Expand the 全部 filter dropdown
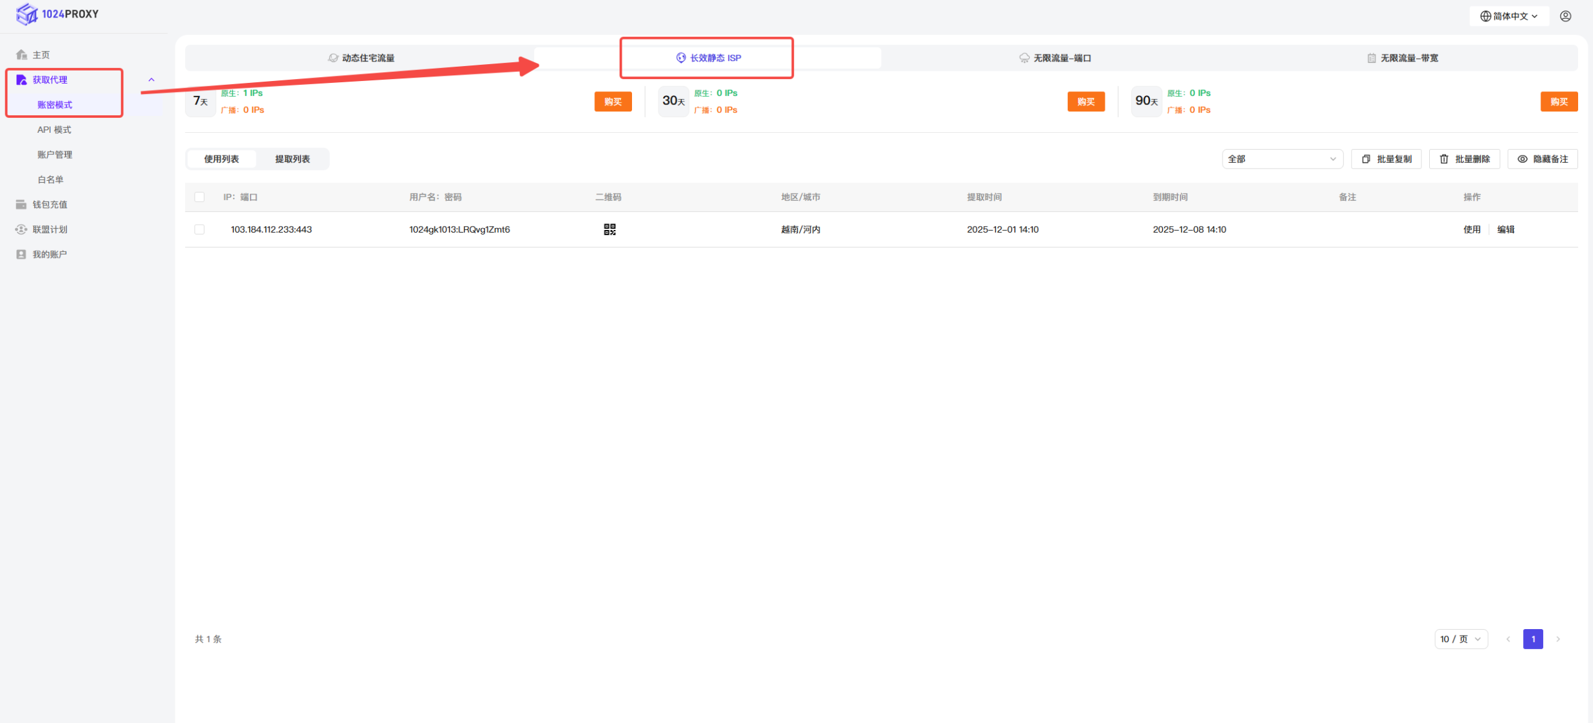 coord(1282,159)
